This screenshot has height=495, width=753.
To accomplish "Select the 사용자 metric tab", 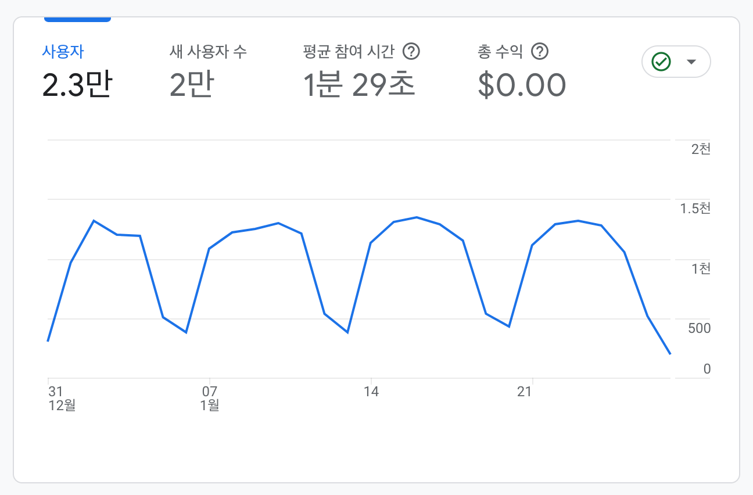I will click(x=63, y=52).
